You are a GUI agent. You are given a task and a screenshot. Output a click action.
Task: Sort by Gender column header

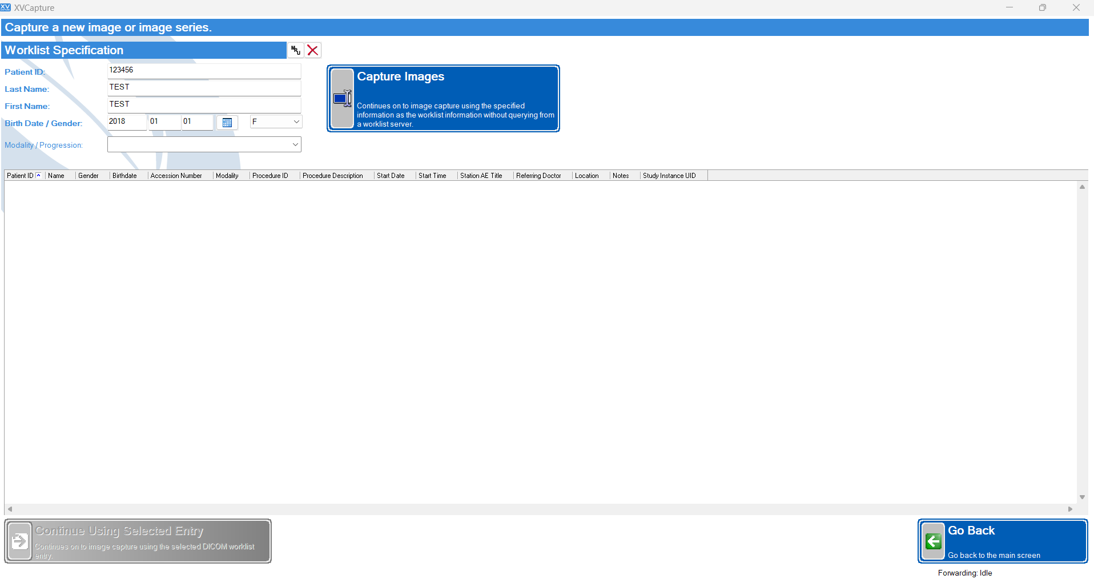[92, 176]
